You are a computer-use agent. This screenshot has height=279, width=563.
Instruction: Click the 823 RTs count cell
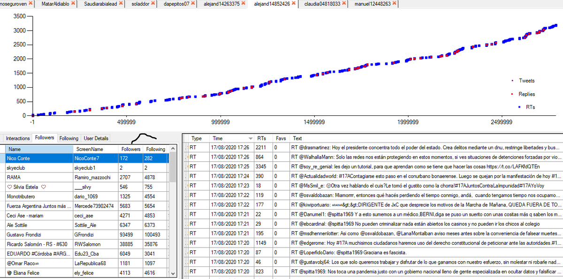264,271
